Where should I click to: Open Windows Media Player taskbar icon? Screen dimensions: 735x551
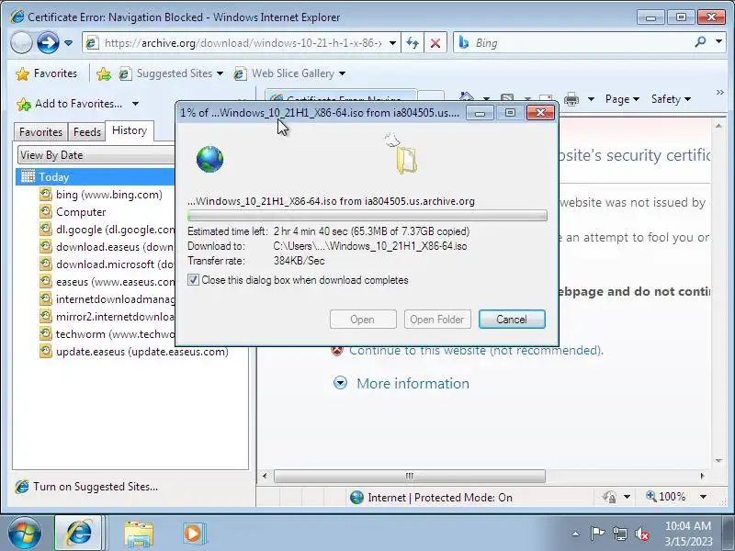(193, 534)
